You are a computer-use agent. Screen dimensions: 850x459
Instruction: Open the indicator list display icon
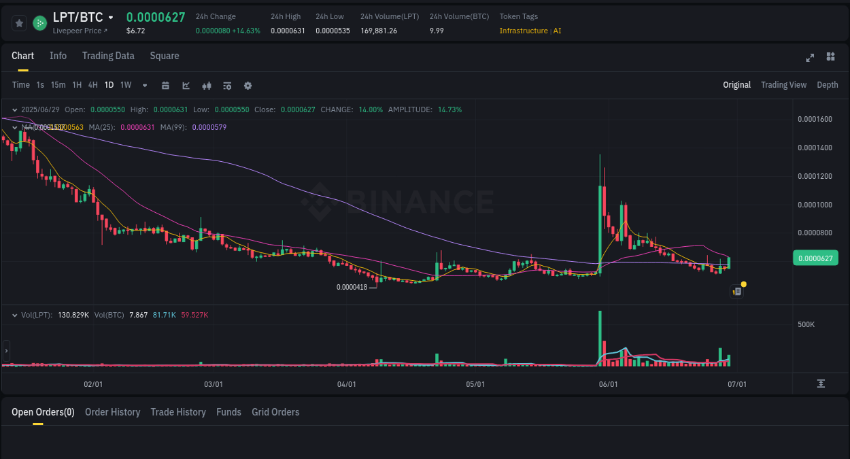[x=226, y=85]
